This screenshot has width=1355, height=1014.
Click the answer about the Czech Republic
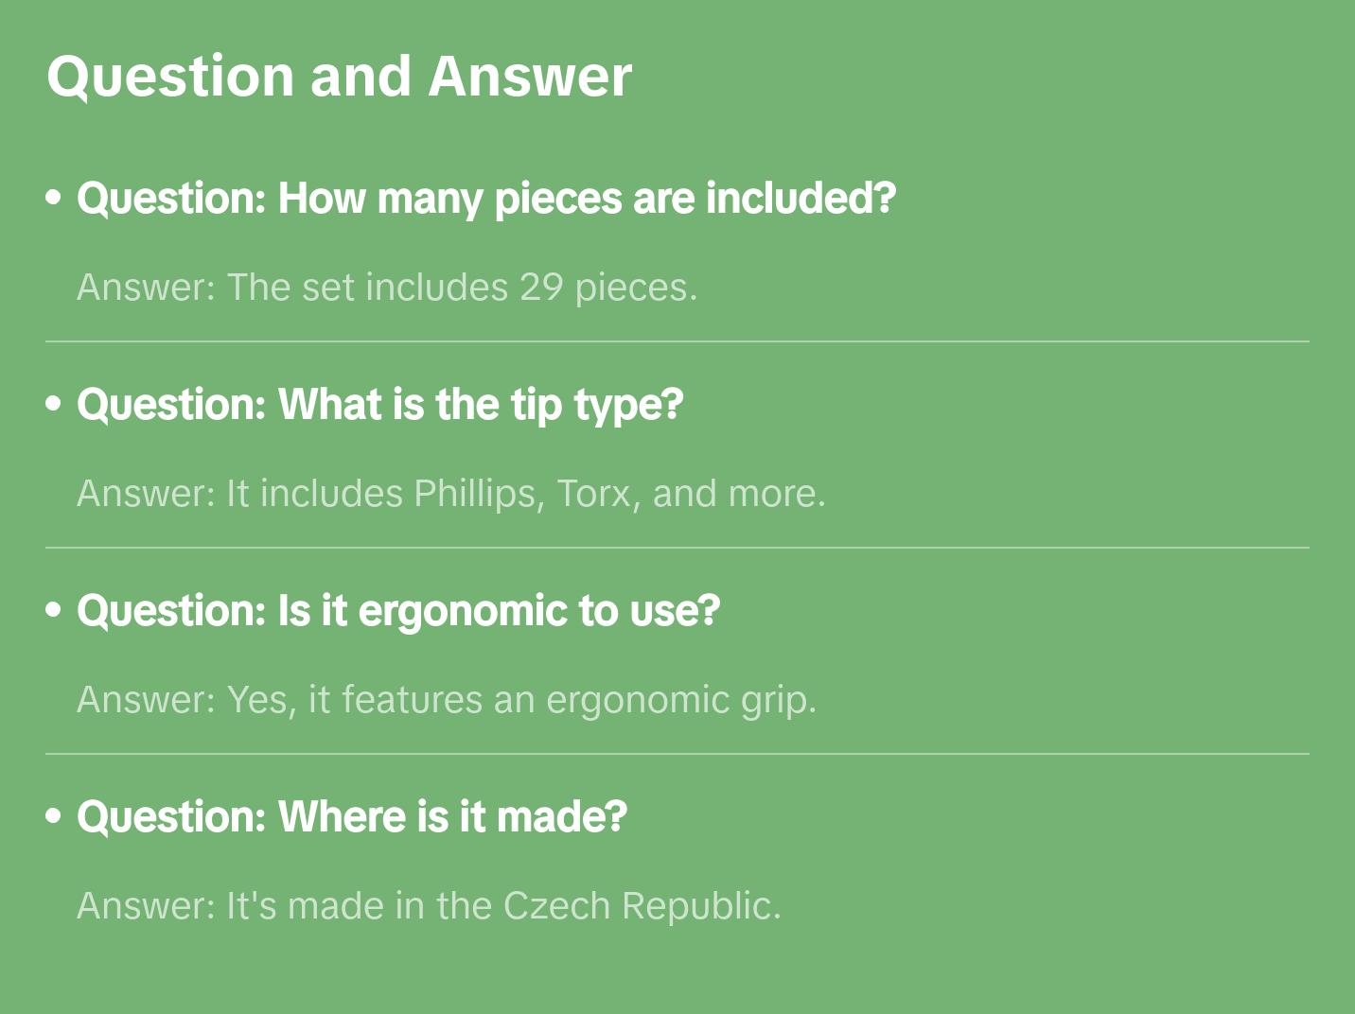coord(429,906)
